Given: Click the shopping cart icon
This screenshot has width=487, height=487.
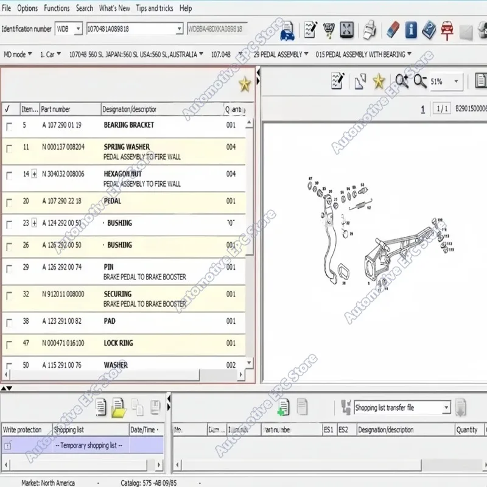Looking at the screenshot, I should 329,30.
